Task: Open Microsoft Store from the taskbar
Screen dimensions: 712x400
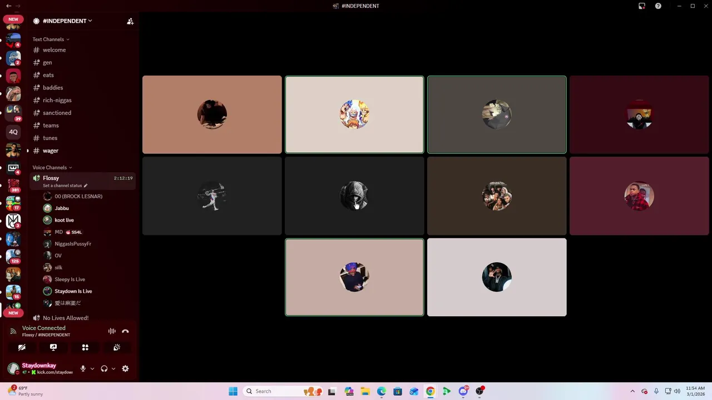Action: 398,391
